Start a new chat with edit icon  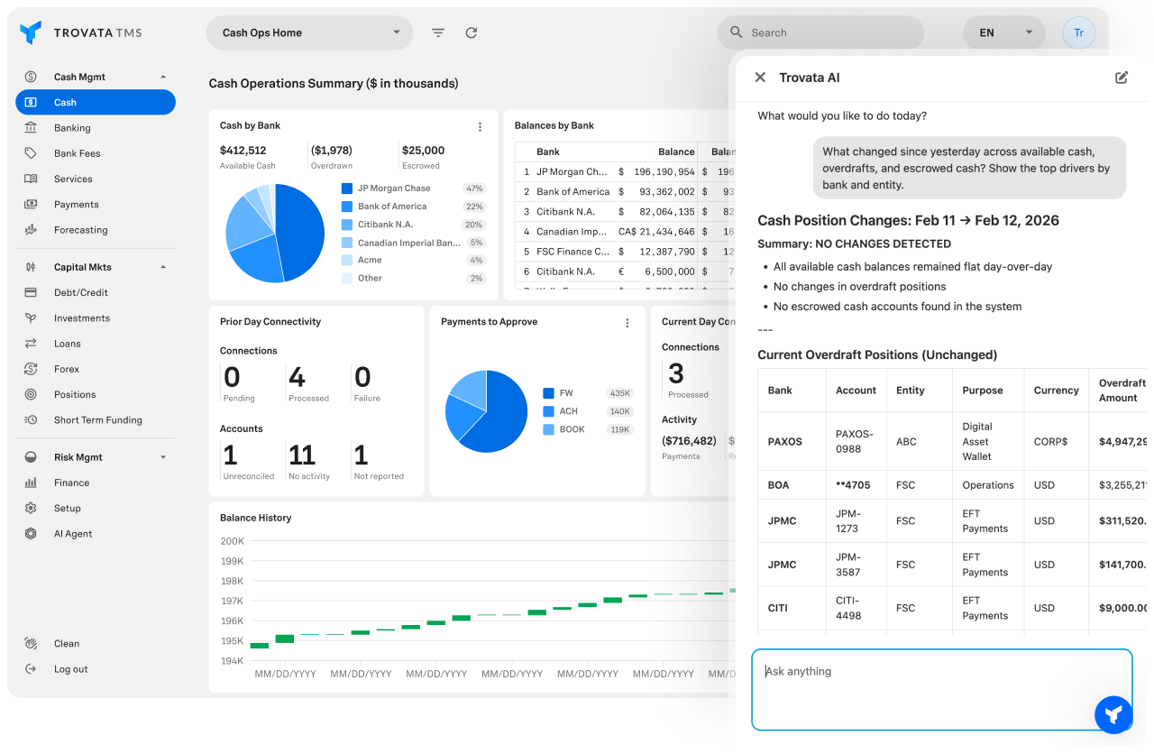(x=1122, y=78)
